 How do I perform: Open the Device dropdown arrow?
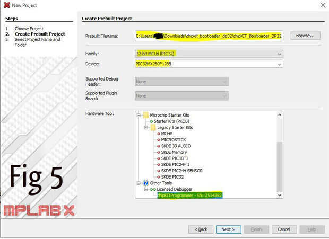coord(279,64)
